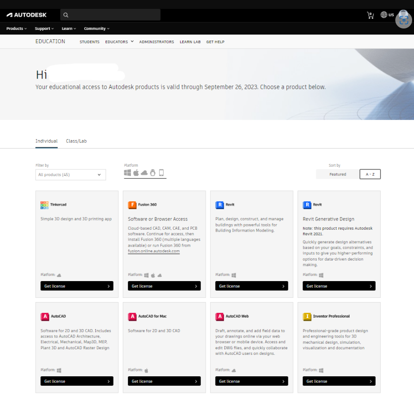Open the US region globe selector
Viewport: 414px width, 395px height.
pyautogui.click(x=387, y=15)
